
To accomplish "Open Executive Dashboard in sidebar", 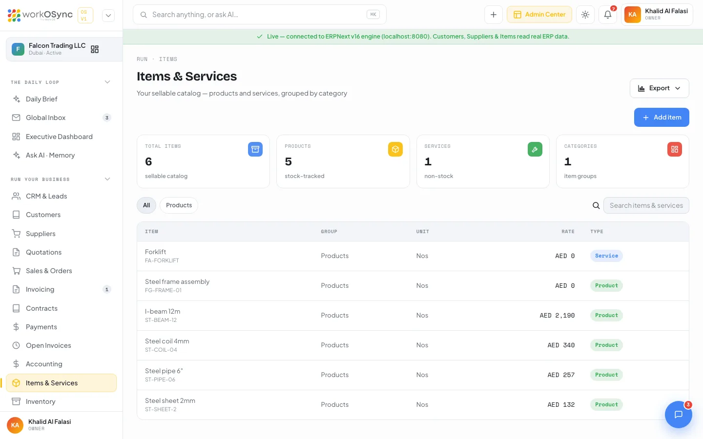I will click(61, 137).
